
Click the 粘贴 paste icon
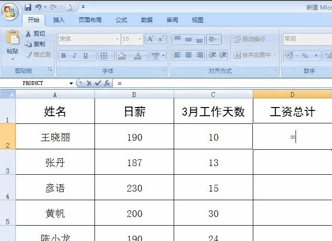click(x=12, y=38)
